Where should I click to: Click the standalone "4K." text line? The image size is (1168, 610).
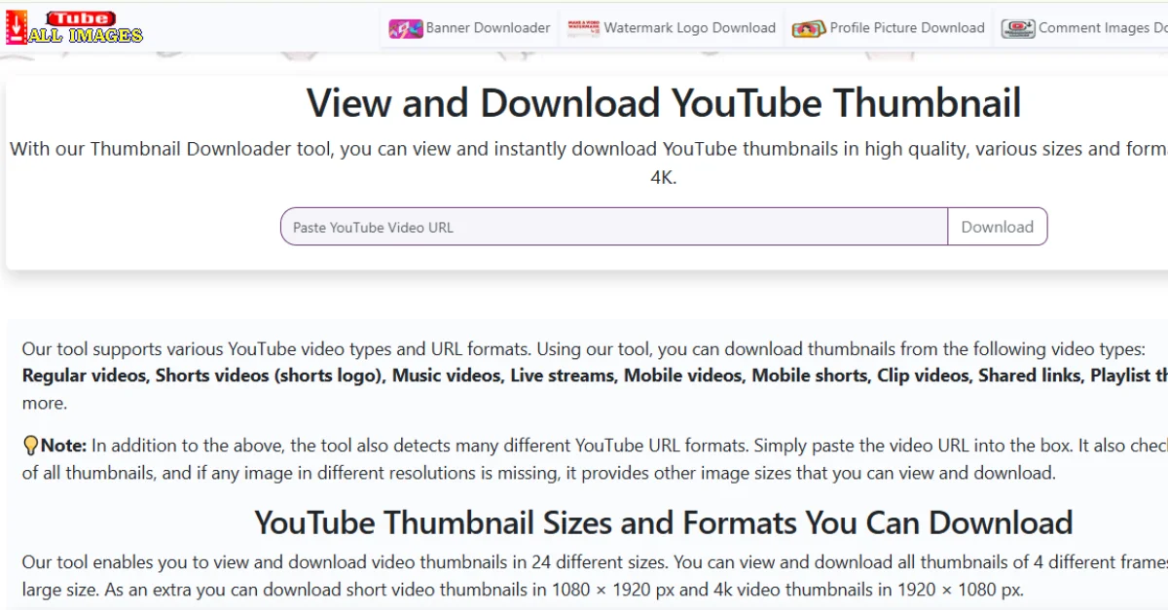tap(664, 178)
